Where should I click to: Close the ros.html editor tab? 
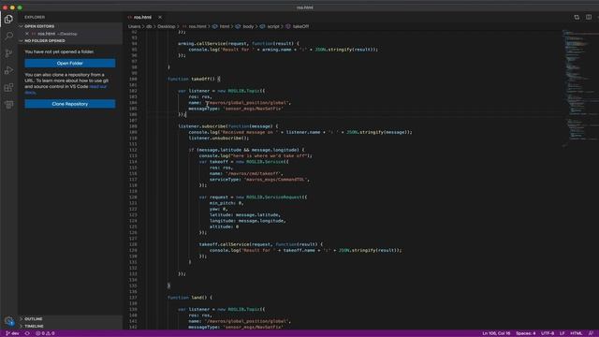coord(160,17)
